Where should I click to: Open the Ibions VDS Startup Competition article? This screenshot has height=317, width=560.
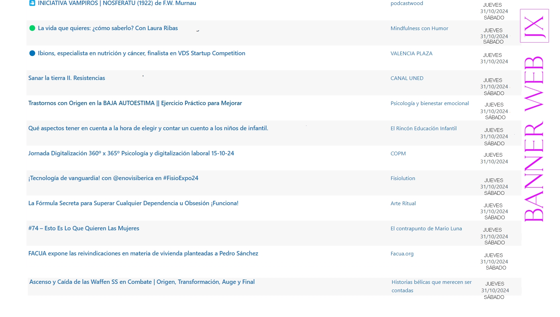pos(141,53)
